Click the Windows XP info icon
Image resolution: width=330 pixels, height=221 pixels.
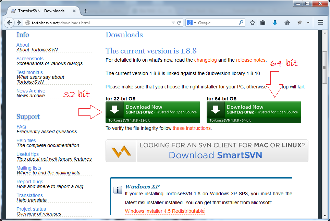click(118, 190)
